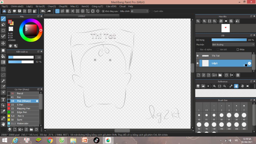This screenshot has width=256, height=144.
Task: Open the Bộ lọc(R) filter menu
Action: click(40, 6)
